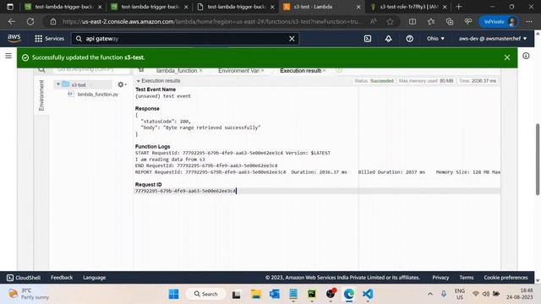Switch to the Environment Var tab
The width and height of the screenshot is (541, 304).
pyautogui.click(x=238, y=71)
